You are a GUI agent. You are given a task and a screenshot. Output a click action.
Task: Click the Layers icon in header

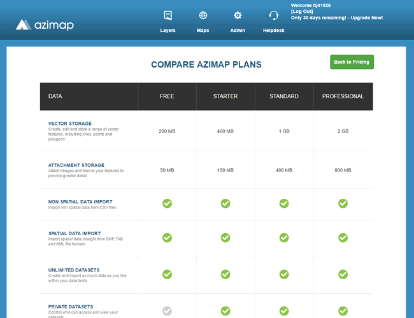tap(168, 15)
